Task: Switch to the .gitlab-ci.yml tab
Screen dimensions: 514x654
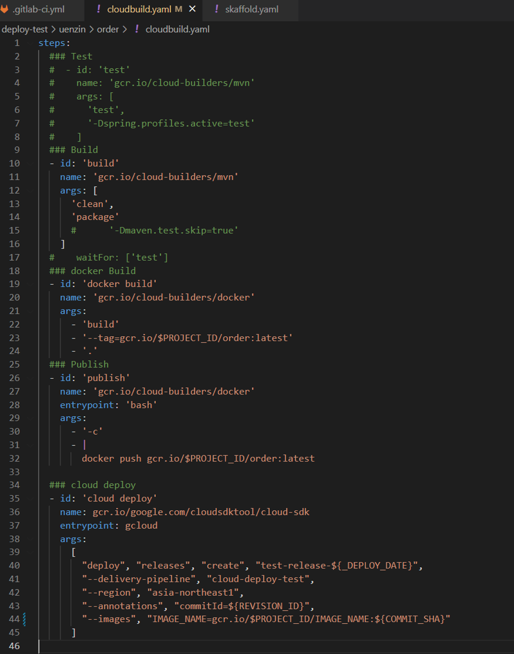Action: tap(39, 9)
